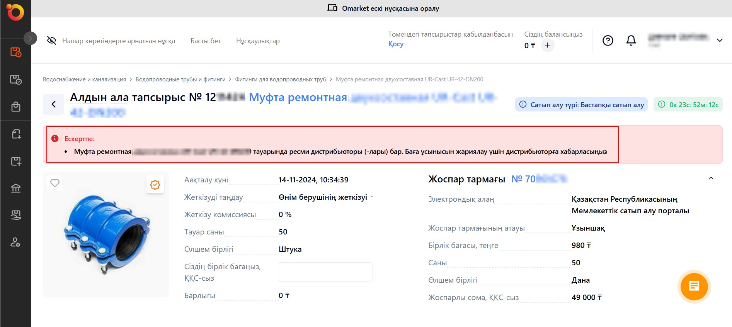Image resolution: width=732 pixels, height=327 pixels.
Task: Expand the left sidebar with arrow button
Action: (30, 38)
